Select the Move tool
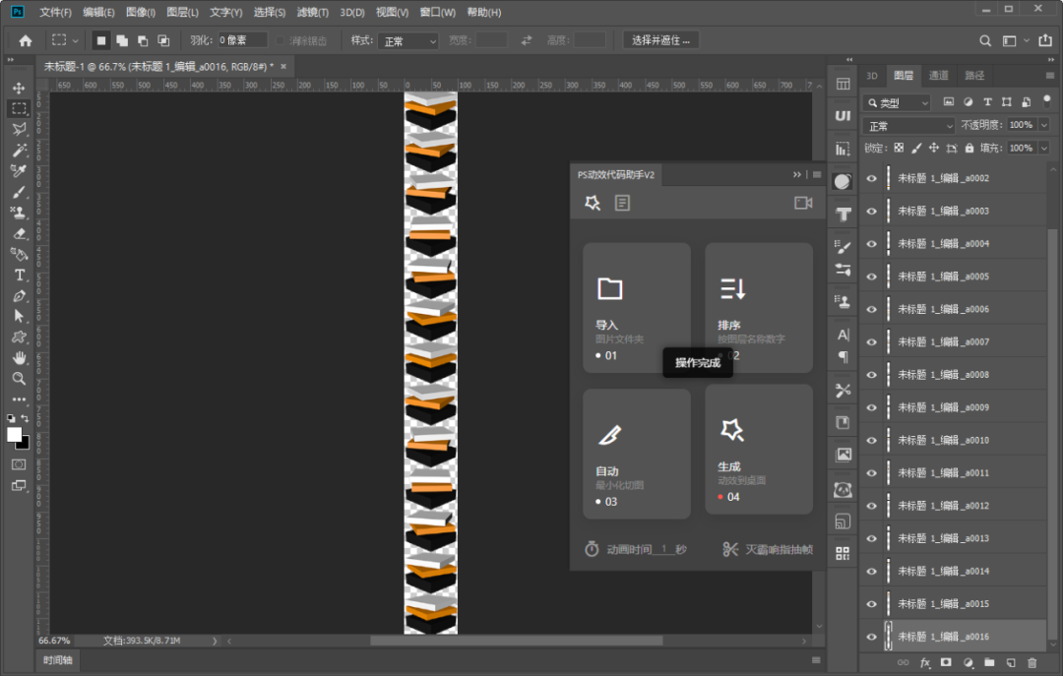This screenshot has height=676, width=1063. (19, 89)
